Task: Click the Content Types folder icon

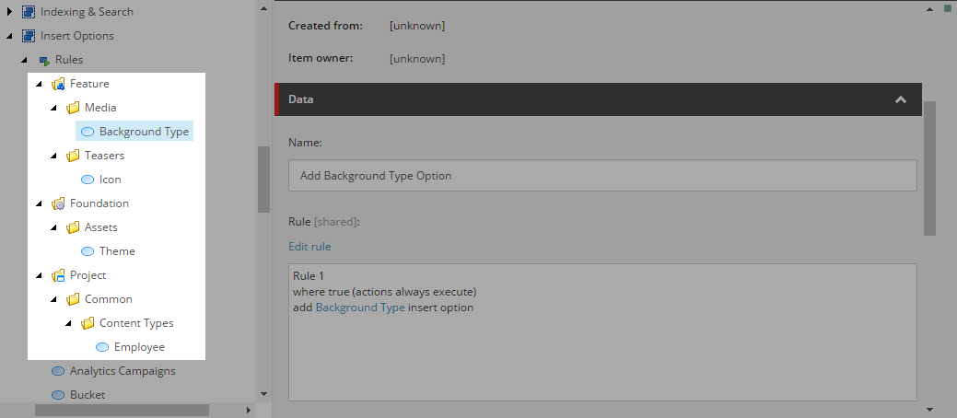Action: tap(88, 323)
